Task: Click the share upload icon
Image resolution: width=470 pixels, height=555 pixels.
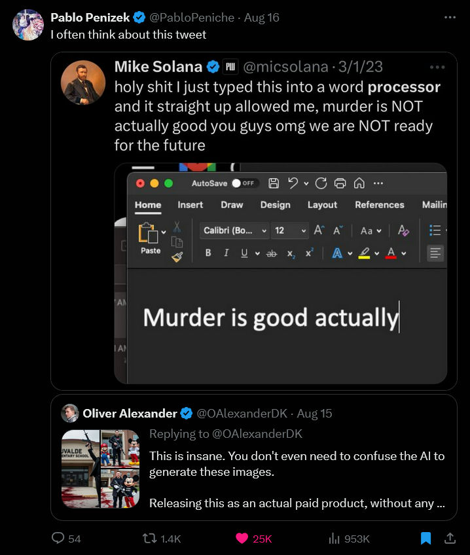Action: pyautogui.click(x=450, y=538)
